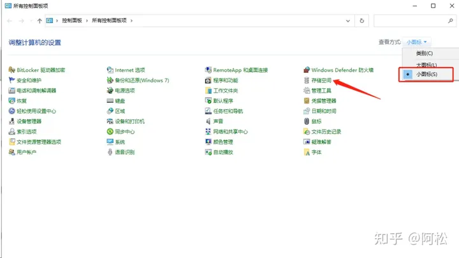Screen dimensions: 459x258
Task: Click Windows Defender 防火墙 link
Action: pyautogui.click(x=342, y=70)
